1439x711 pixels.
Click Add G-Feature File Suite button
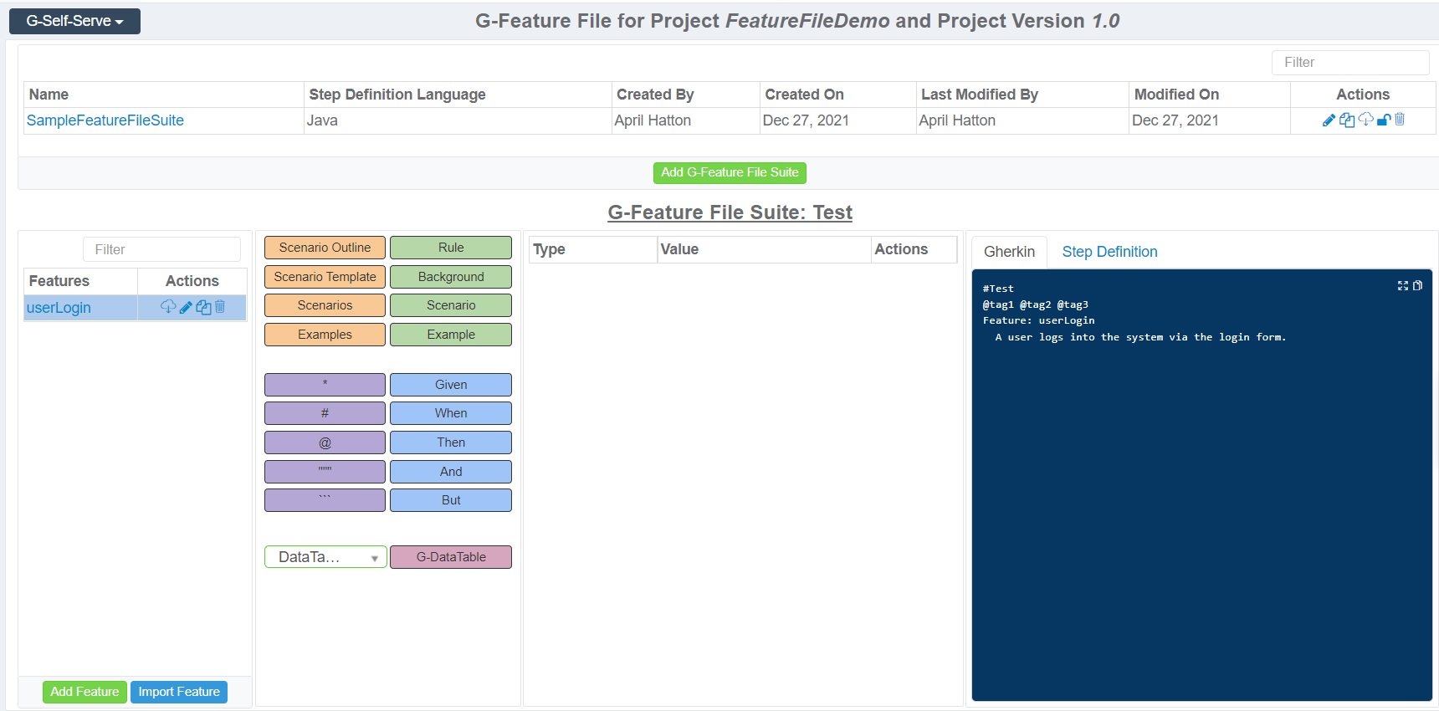[x=730, y=172]
